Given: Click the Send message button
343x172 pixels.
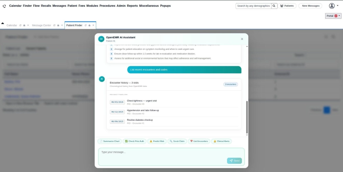Looking at the screenshot, I should pyautogui.click(x=234, y=161).
